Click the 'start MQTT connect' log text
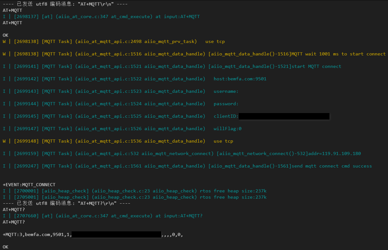Image resolution: width=388 pixels, height=250 pixels. click(316, 66)
